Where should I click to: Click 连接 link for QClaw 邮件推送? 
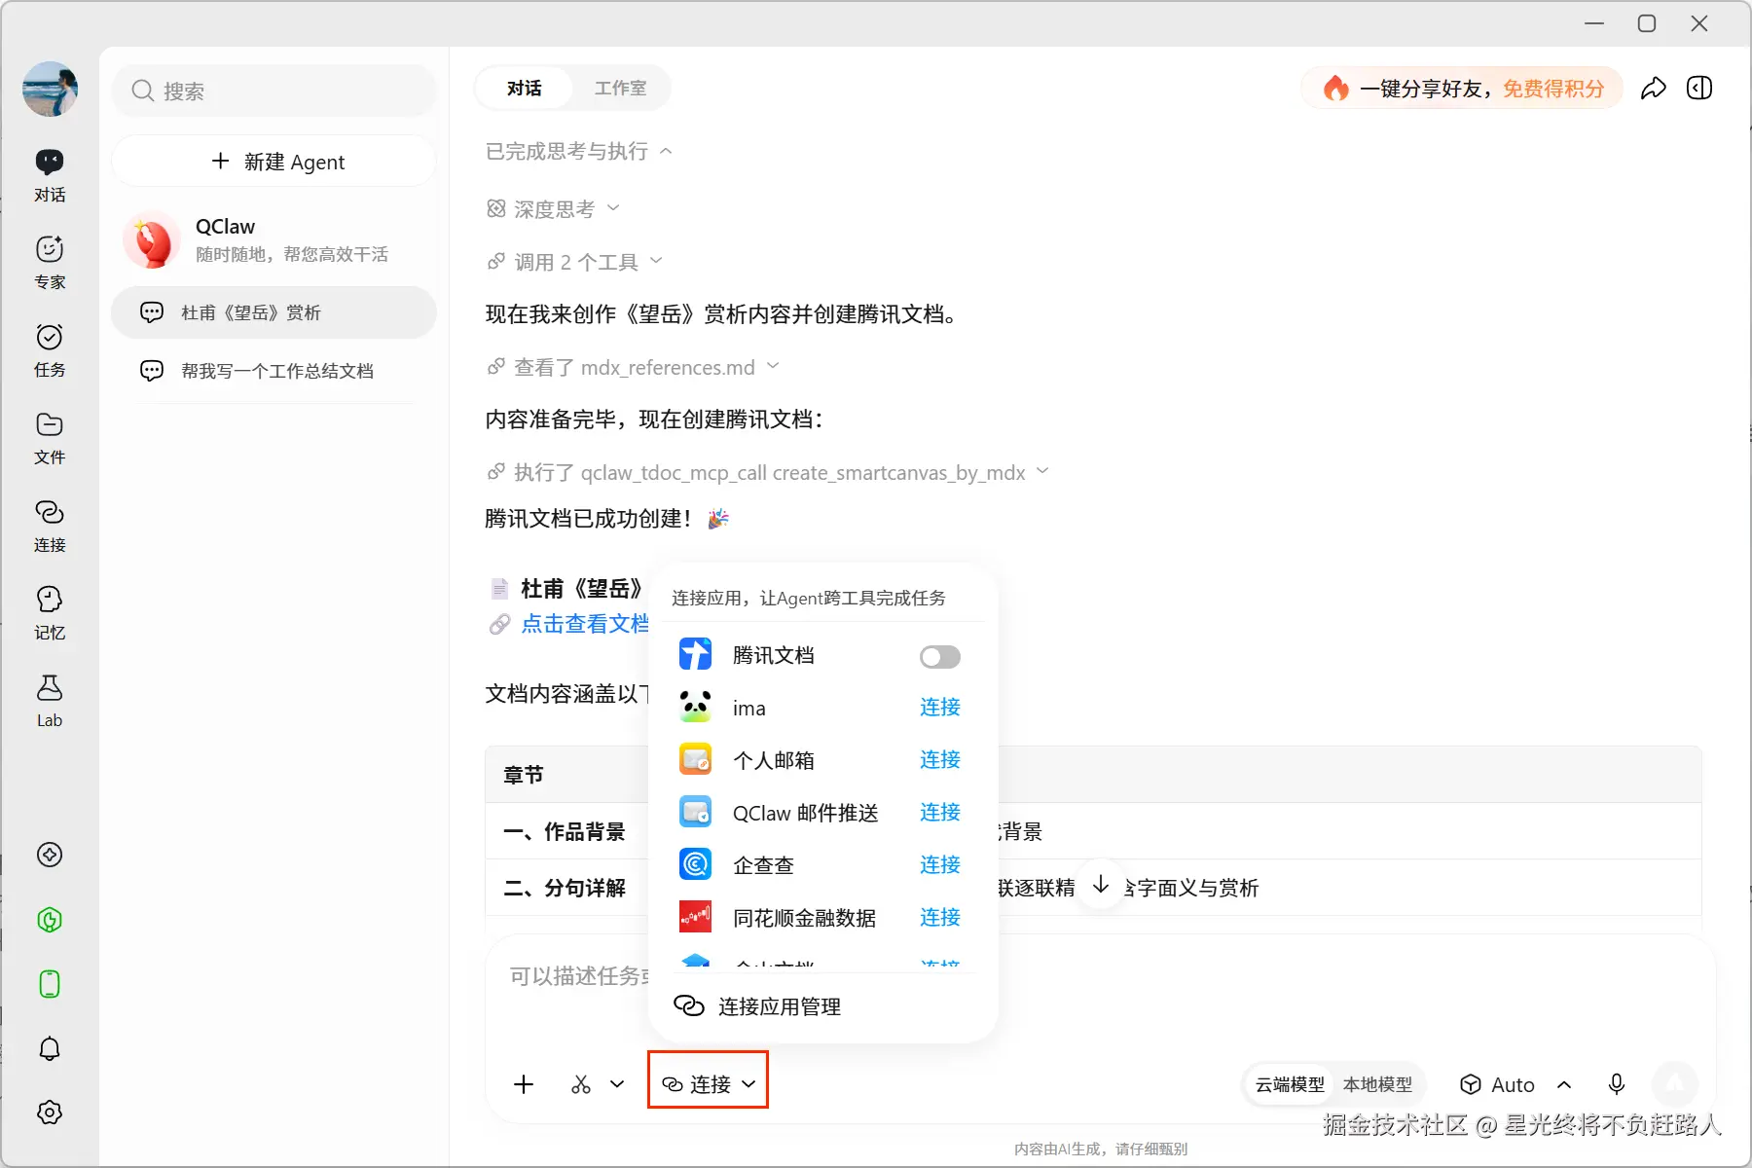click(x=940, y=812)
